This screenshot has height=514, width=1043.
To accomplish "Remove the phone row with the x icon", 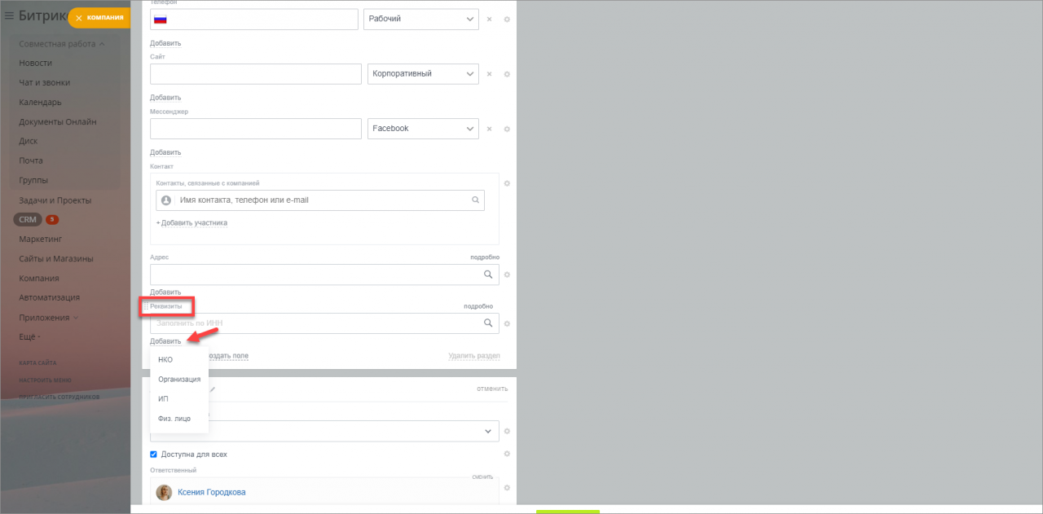I will (489, 19).
